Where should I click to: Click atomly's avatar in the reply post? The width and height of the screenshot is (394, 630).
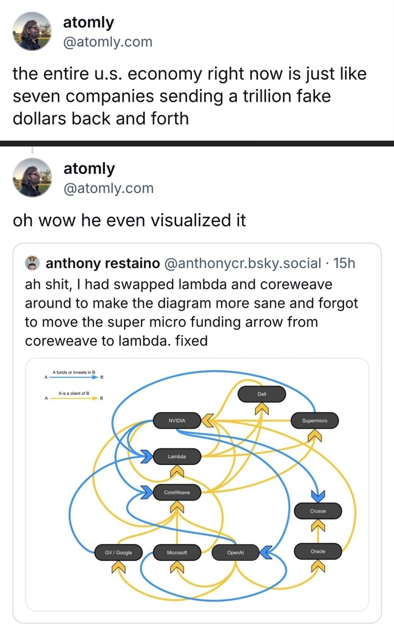click(x=32, y=177)
